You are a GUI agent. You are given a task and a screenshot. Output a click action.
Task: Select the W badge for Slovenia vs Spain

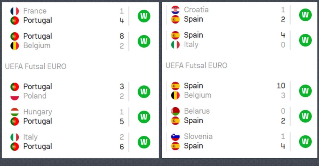305,141
